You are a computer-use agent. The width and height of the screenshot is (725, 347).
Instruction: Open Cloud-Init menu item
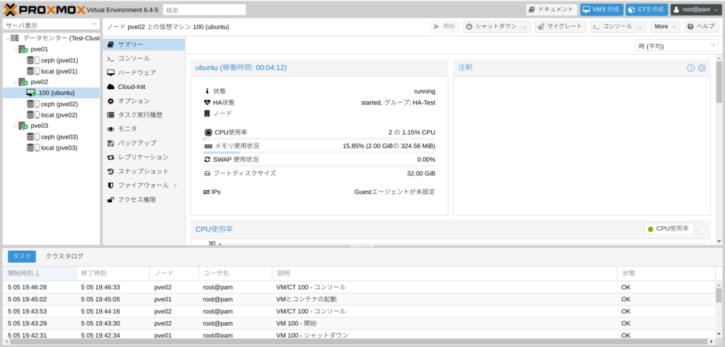tap(144, 87)
